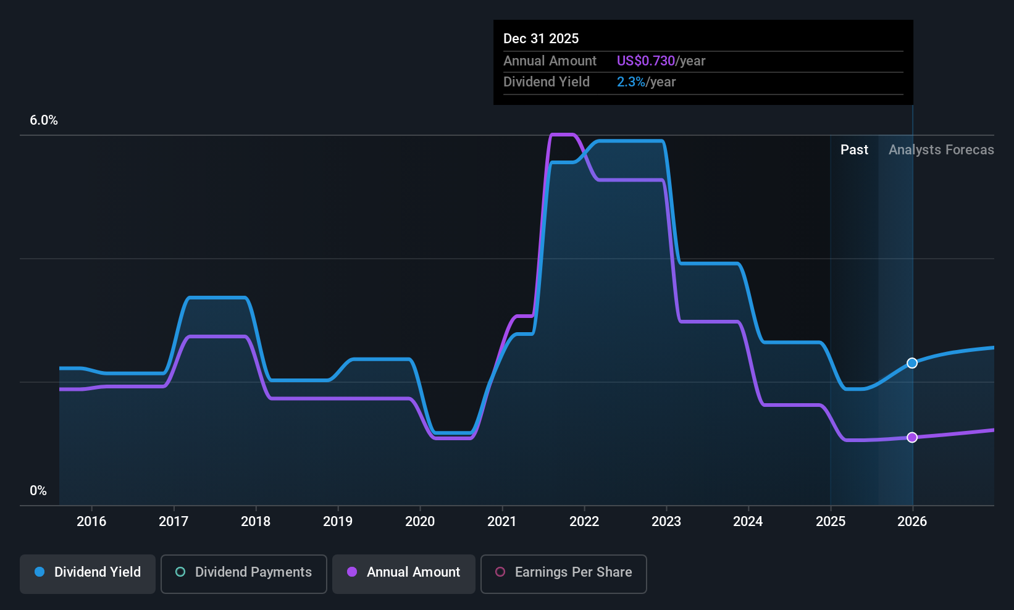Click the 2025 x-axis label
The width and height of the screenshot is (1014, 610).
click(831, 522)
